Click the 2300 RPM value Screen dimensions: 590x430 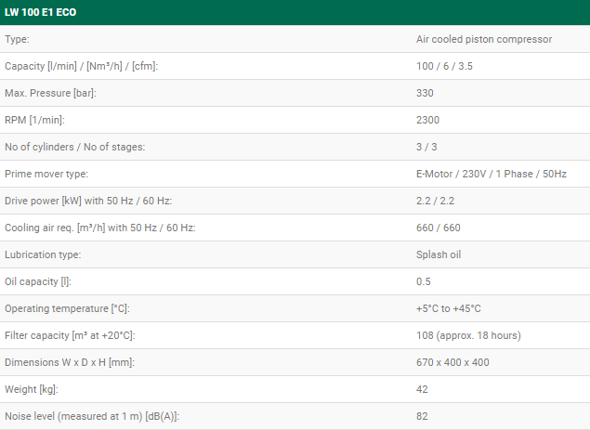click(427, 120)
